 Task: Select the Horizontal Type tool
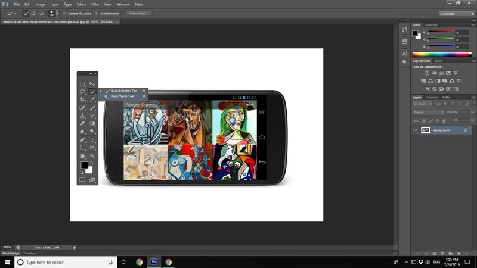coord(92,140)
